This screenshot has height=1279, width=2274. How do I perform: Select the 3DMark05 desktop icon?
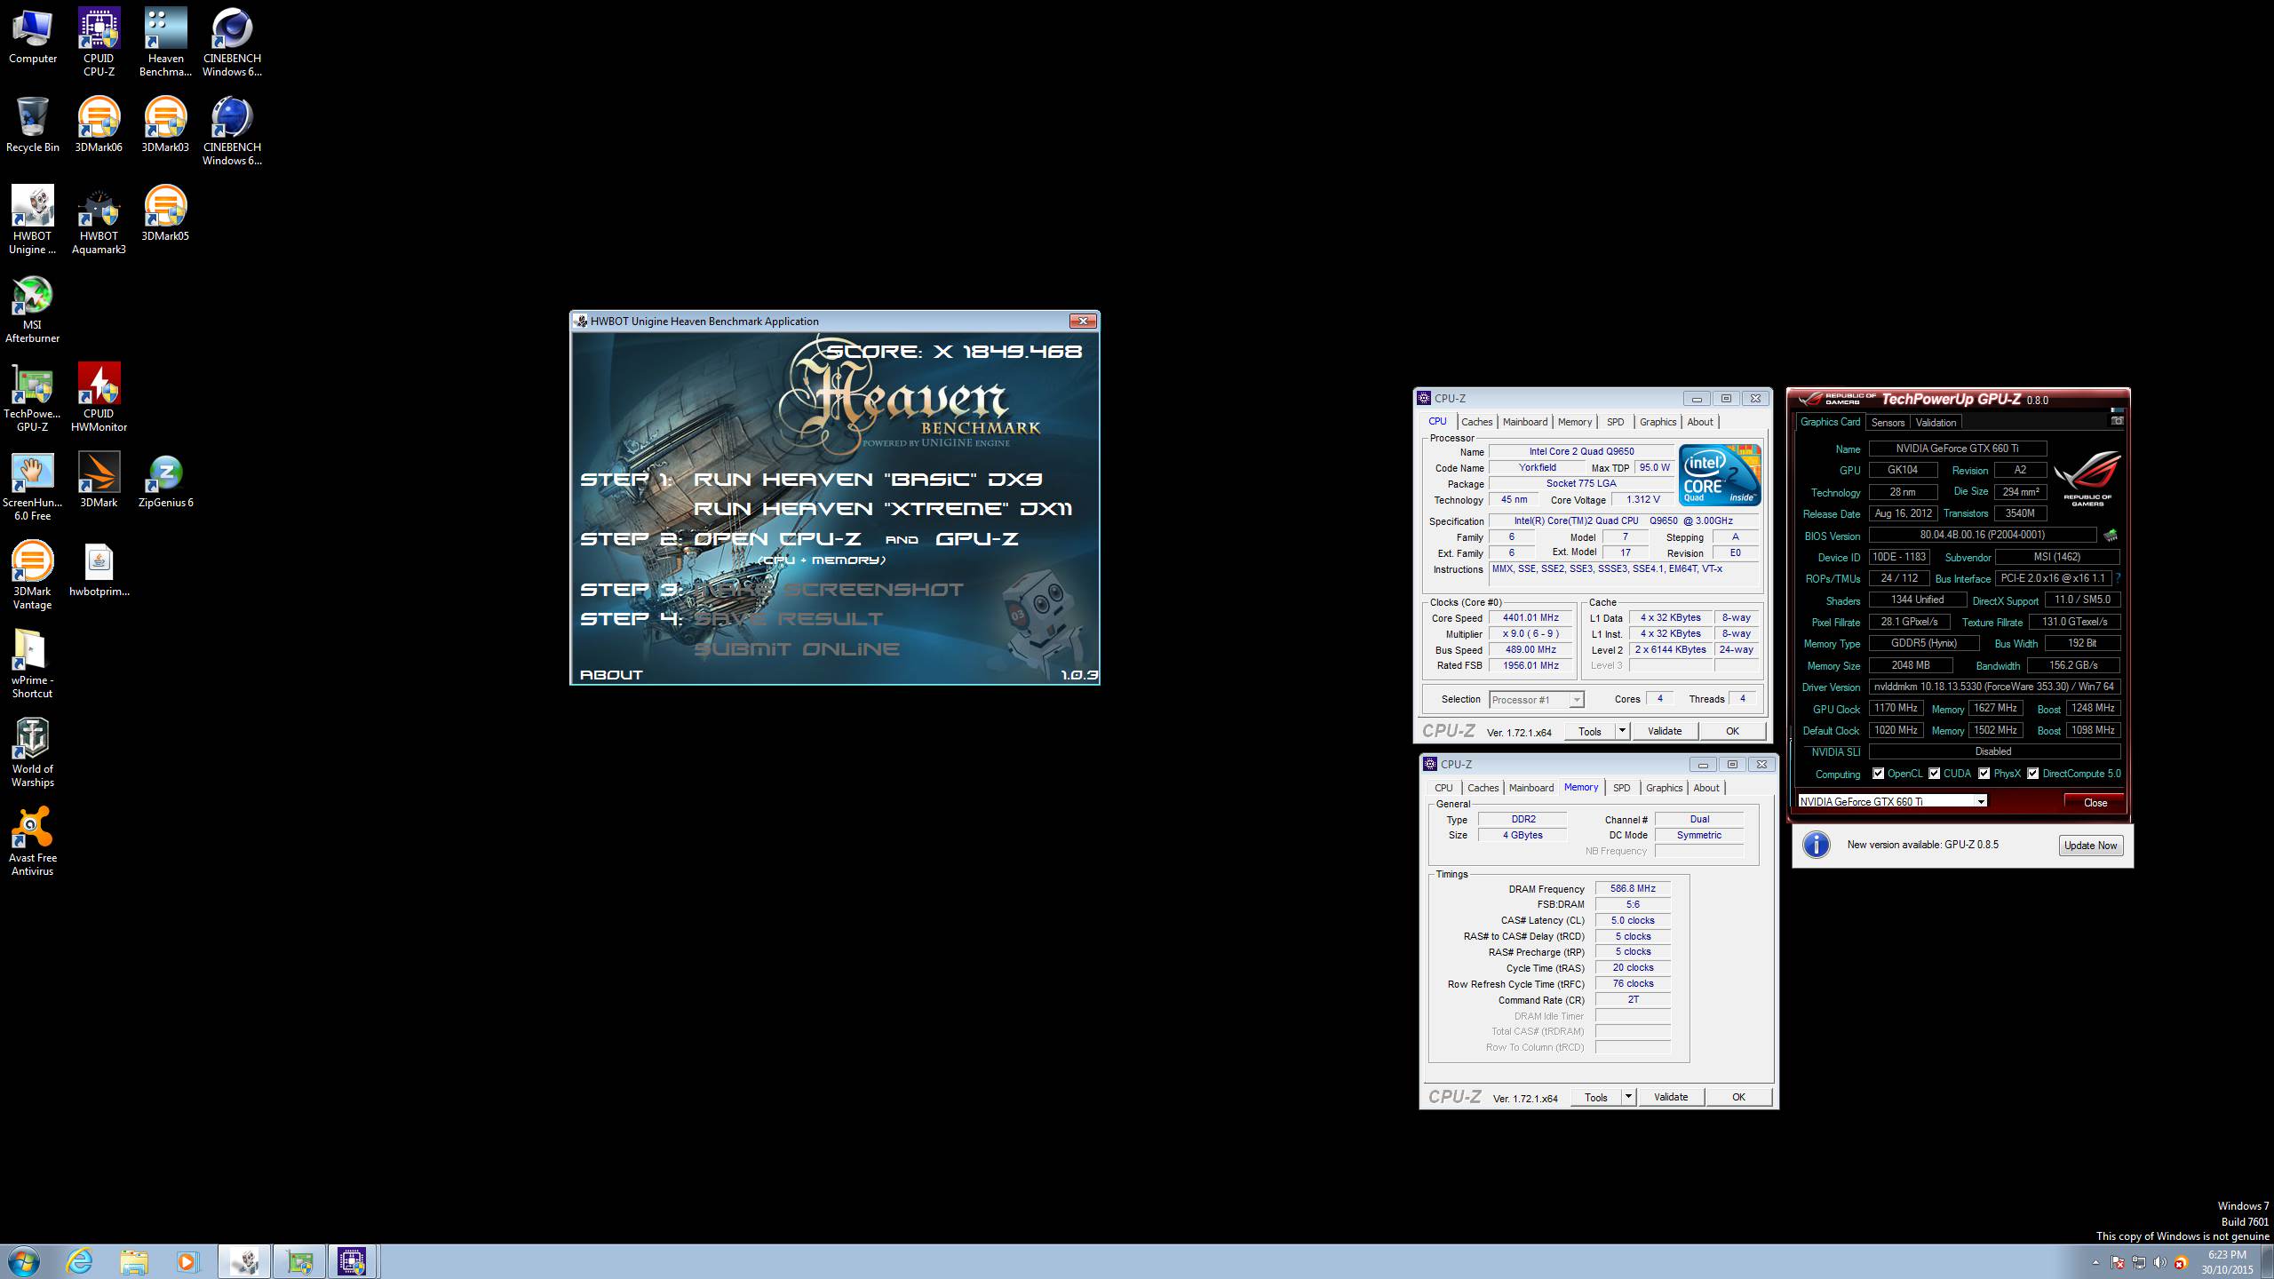[165, 213]
